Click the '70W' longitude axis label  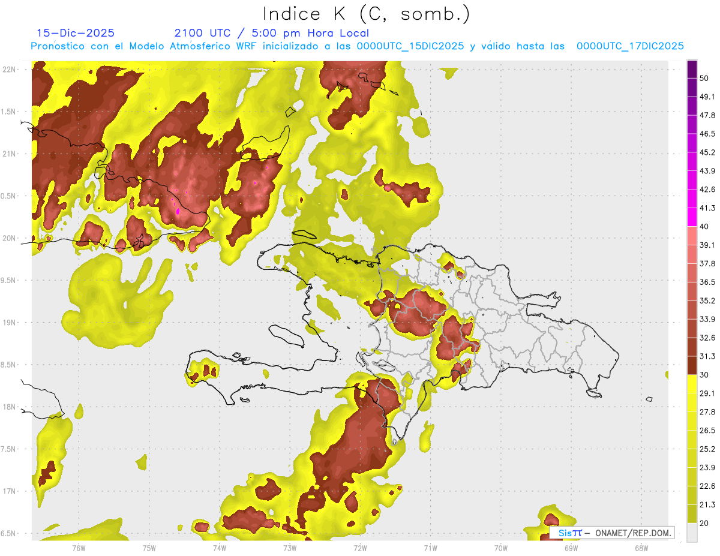pos(501,548)
